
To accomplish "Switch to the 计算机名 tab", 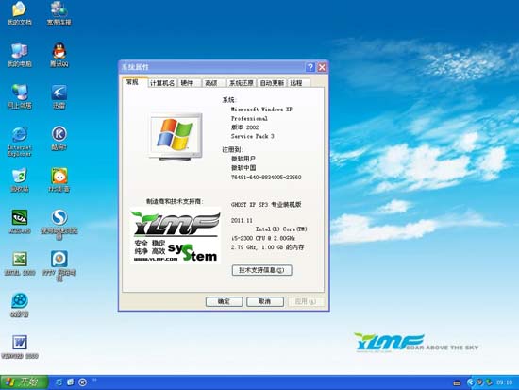I will 162,83.
